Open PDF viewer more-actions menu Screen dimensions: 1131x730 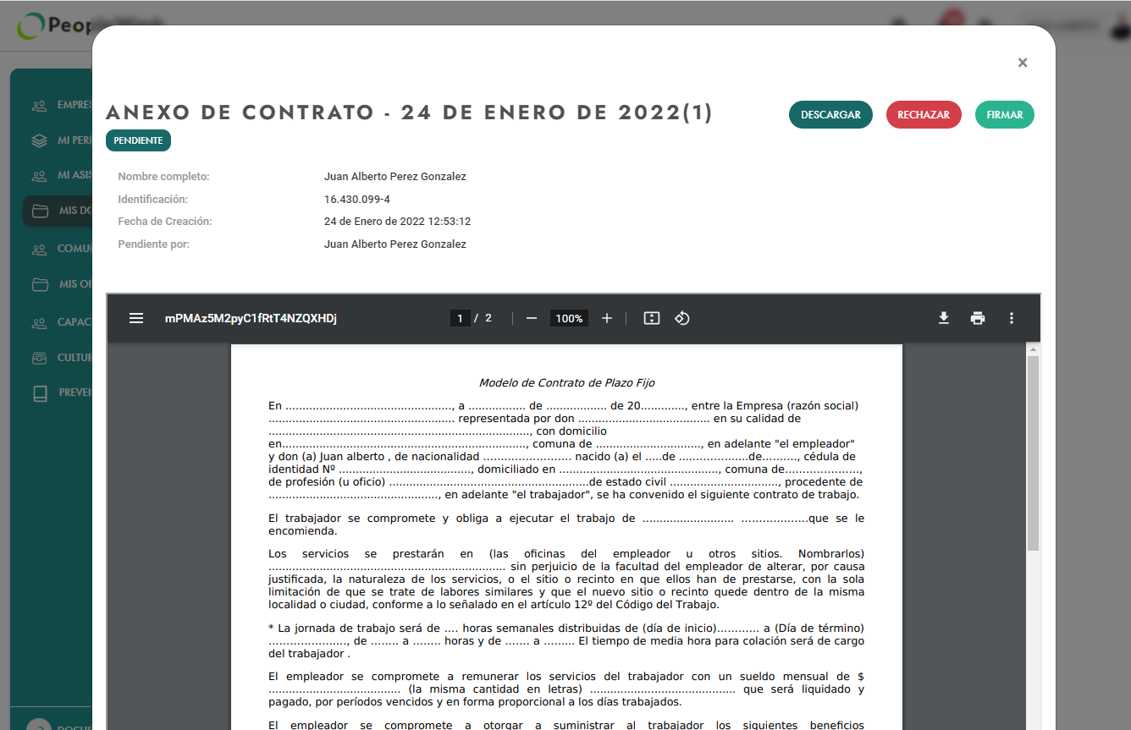[1011, 318]
